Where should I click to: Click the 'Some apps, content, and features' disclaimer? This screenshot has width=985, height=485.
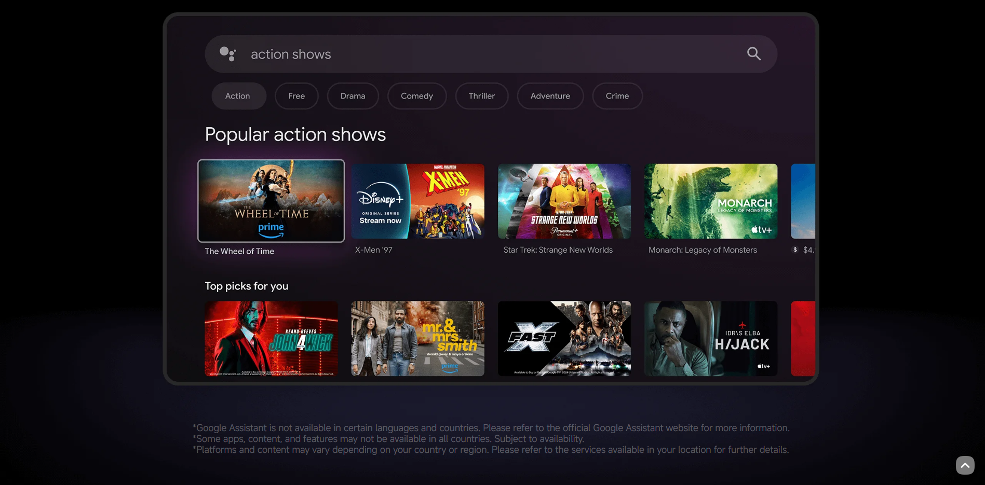[388, 439]
